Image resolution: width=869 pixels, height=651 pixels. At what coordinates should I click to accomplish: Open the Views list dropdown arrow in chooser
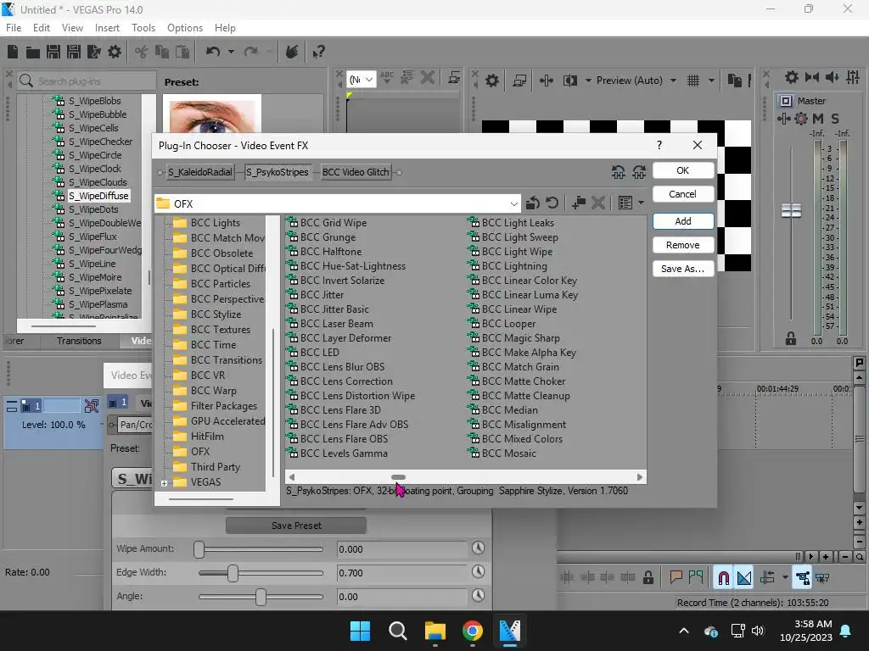(x=642, y=203)
